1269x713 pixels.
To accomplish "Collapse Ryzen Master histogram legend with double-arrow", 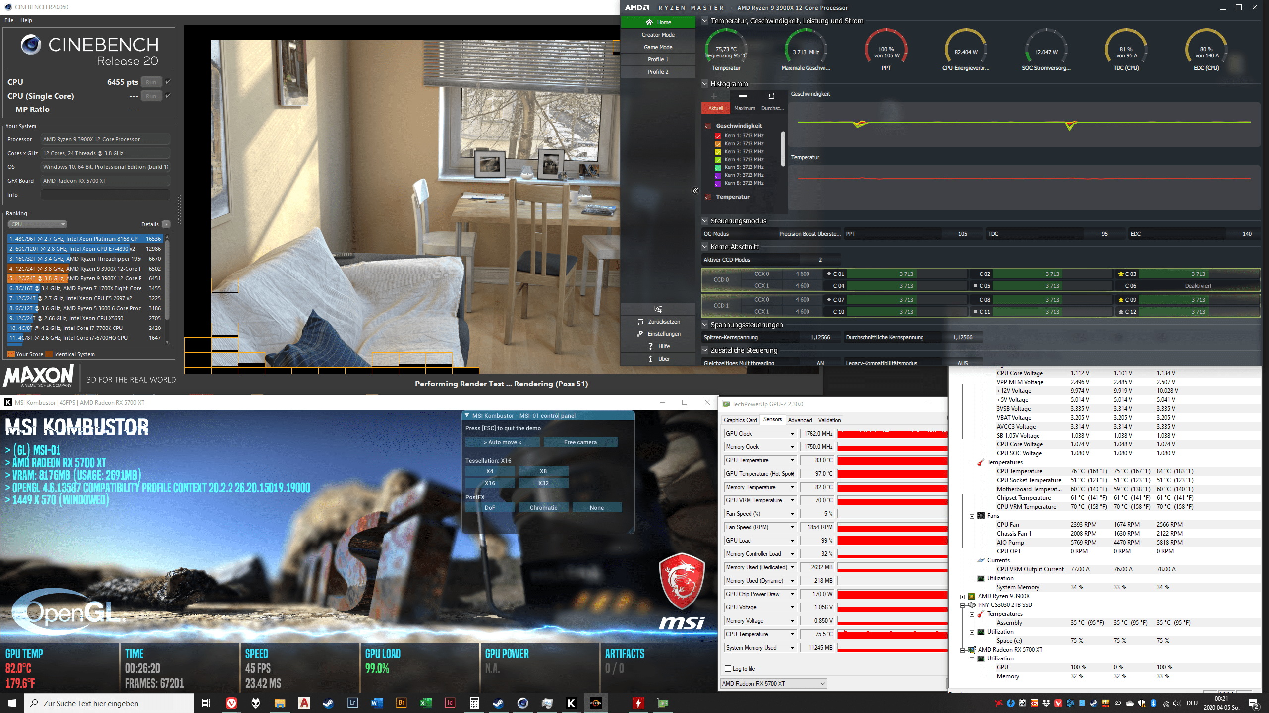I will click(x=695, y=191).
